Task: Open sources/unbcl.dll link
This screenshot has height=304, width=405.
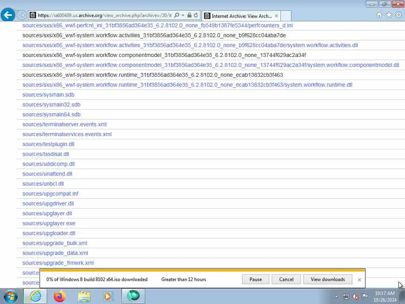Action: pos(43,184)
